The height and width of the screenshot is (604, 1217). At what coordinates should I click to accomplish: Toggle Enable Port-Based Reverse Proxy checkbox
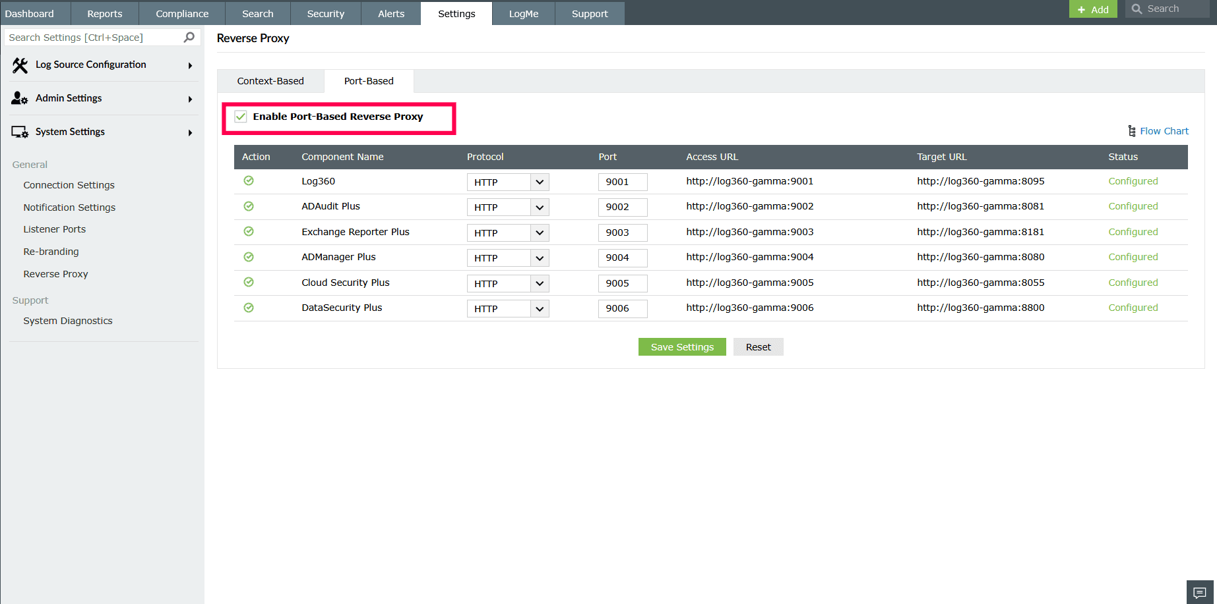click(241, 117)
